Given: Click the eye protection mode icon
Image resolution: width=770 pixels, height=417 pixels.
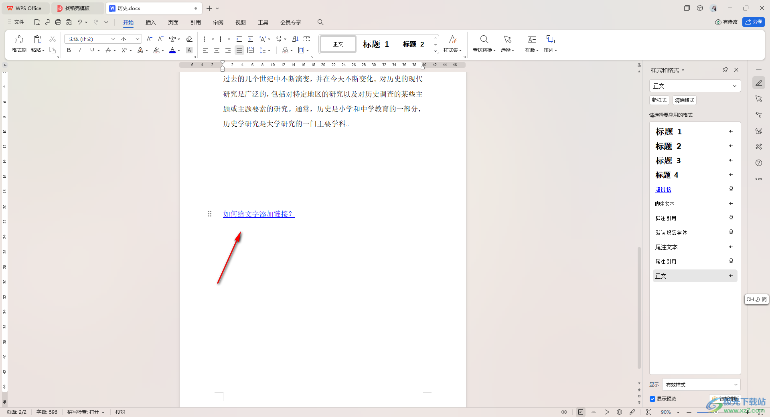Looking at the screenshot, I should tap(564, 412).
